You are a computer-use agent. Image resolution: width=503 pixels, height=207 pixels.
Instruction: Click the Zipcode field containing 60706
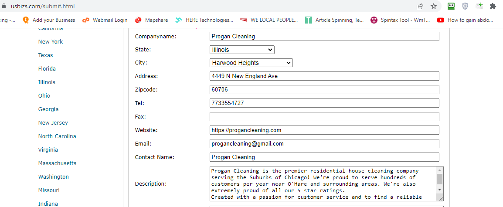pyautogui.click(x=324, y=89)
